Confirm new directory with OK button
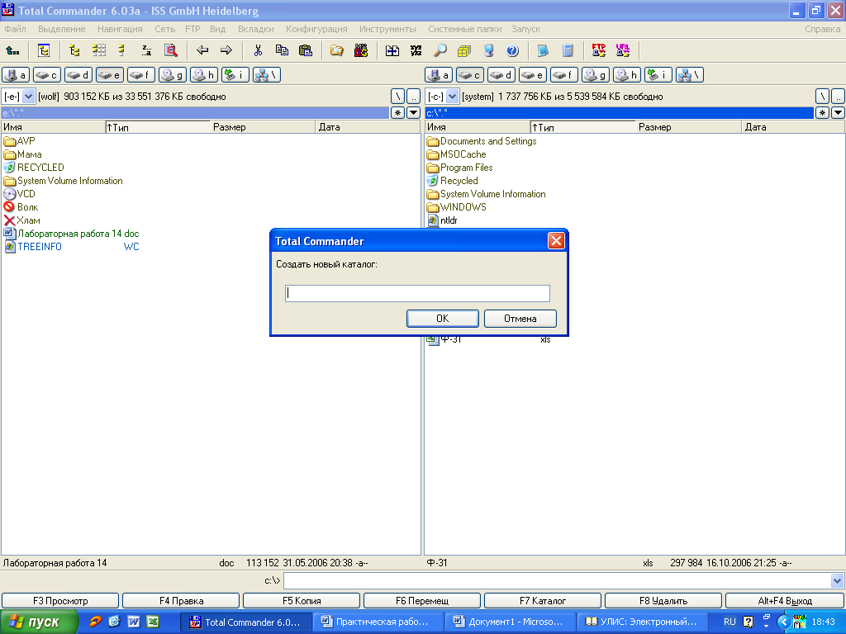The width and height of the screenshot is (846, 634). [x=443, y=319]
